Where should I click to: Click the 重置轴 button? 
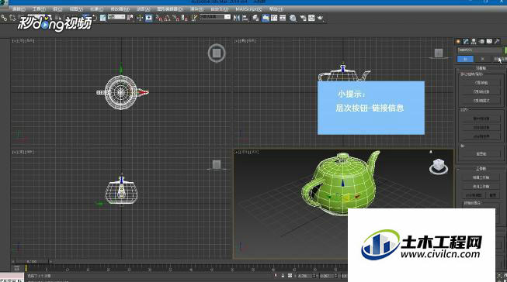pos(481,154)
